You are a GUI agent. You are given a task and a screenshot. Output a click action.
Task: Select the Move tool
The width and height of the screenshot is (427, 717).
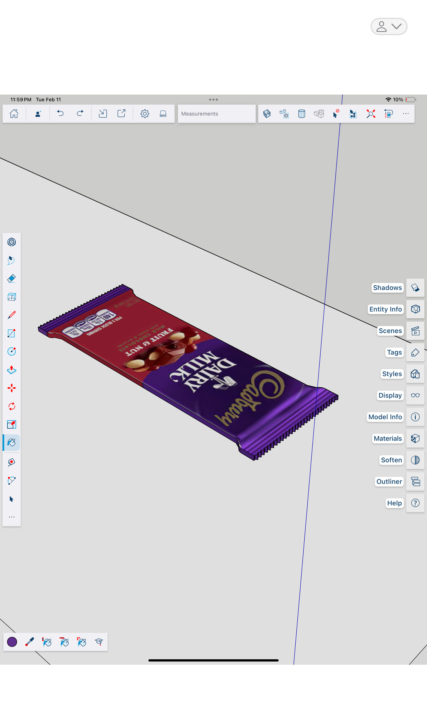12,388
